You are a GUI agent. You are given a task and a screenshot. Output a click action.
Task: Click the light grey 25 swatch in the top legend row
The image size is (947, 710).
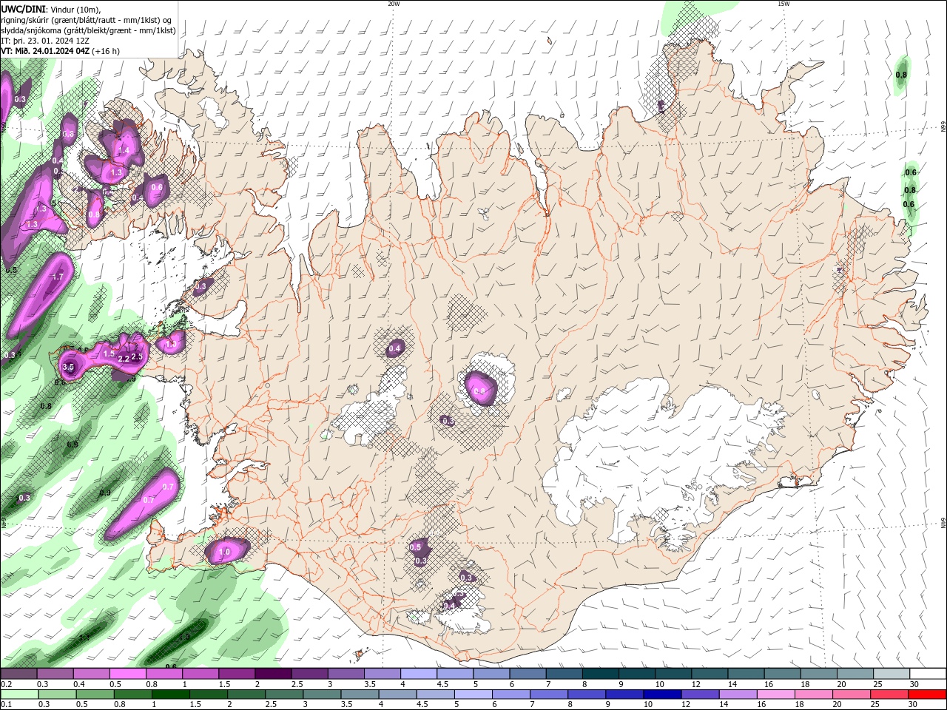pyautogui.click(x=892, y=674)
